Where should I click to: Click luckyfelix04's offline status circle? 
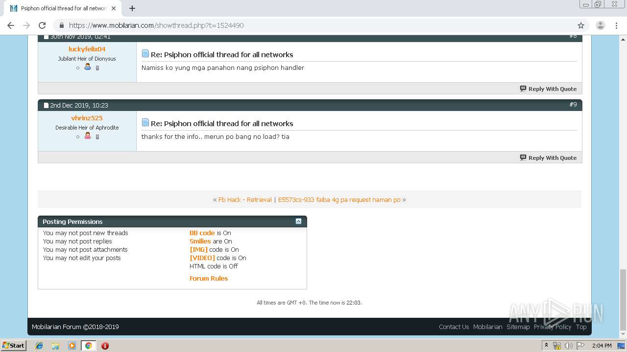78,68
